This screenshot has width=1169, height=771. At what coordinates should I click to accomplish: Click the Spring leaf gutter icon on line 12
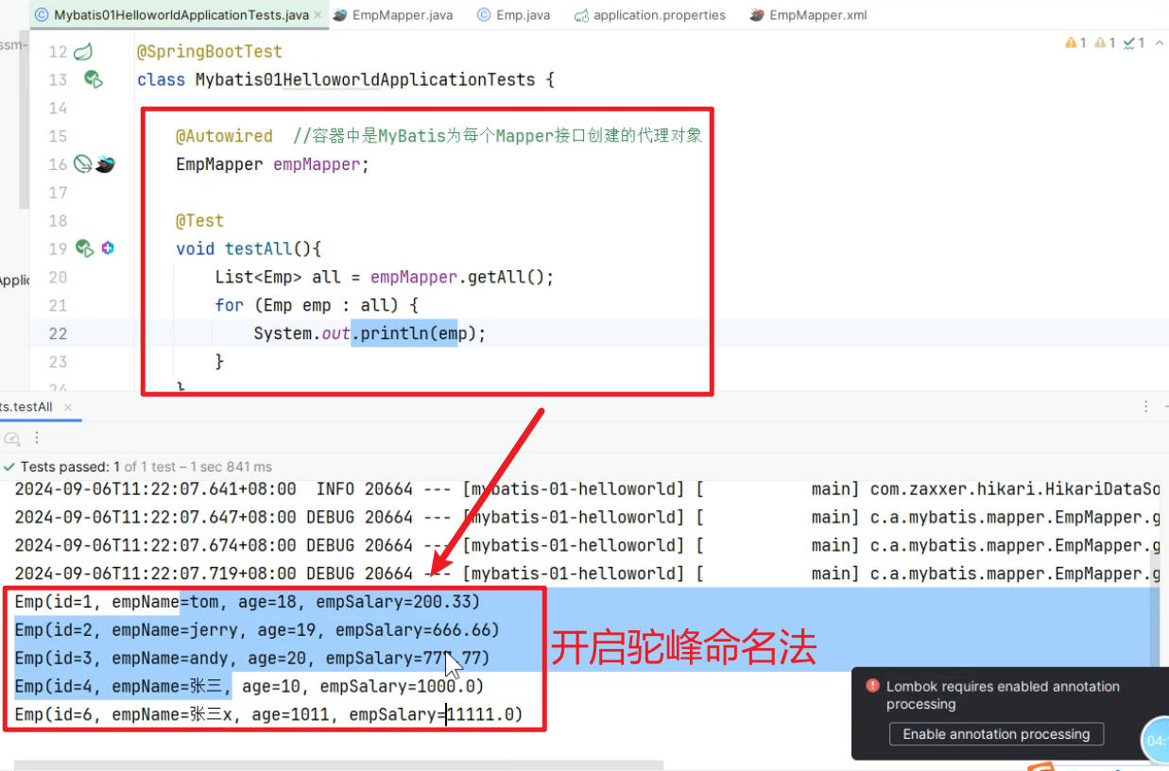(83, 51)
